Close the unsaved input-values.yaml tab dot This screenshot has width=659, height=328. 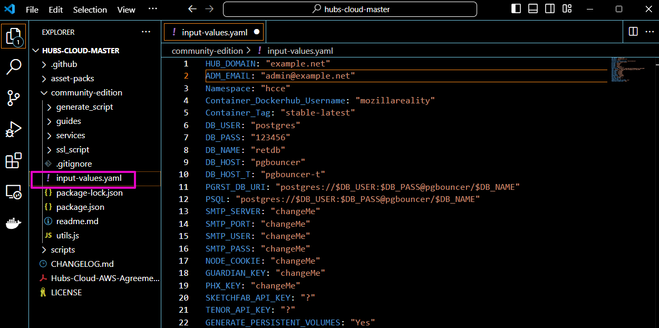point(257,32)
